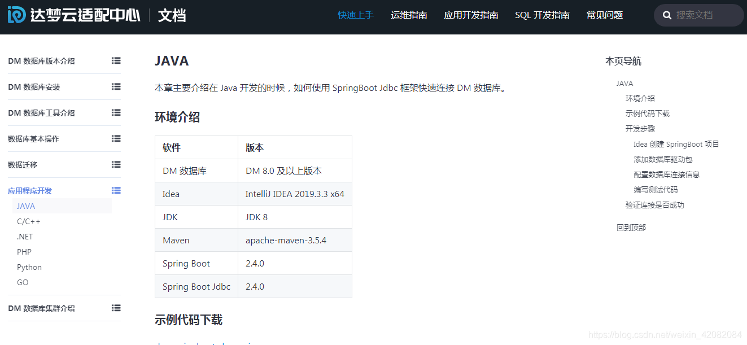Click the DM 8.0 及以上版本 table cell
This screenshot has width=747, height=345.
pyautogui.click(x=295, y=171)
